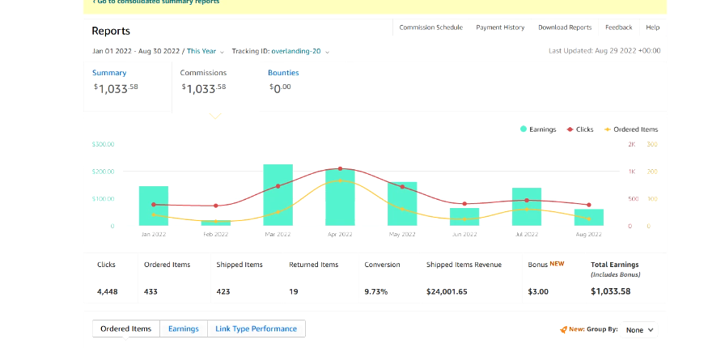Image resolution: width=725 pixels, height=348 pixels.
Task: Select the Summary tab showing $1,033.58
Action: [x=128, y=87]
